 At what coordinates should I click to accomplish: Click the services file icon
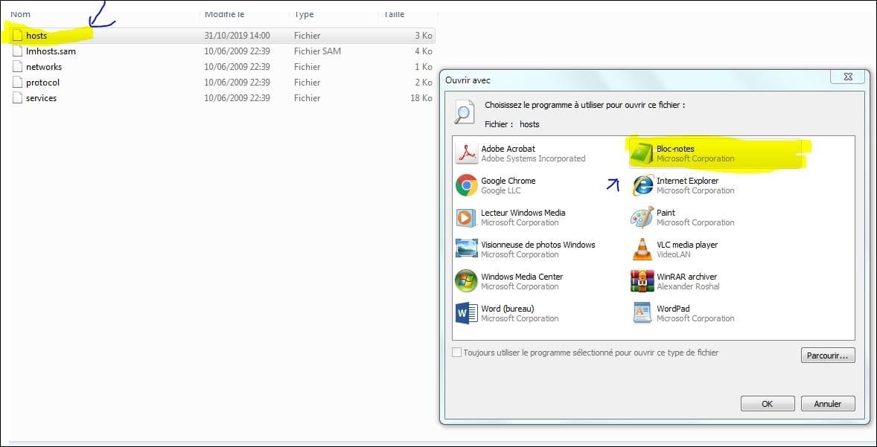click(x=17, y=97)
